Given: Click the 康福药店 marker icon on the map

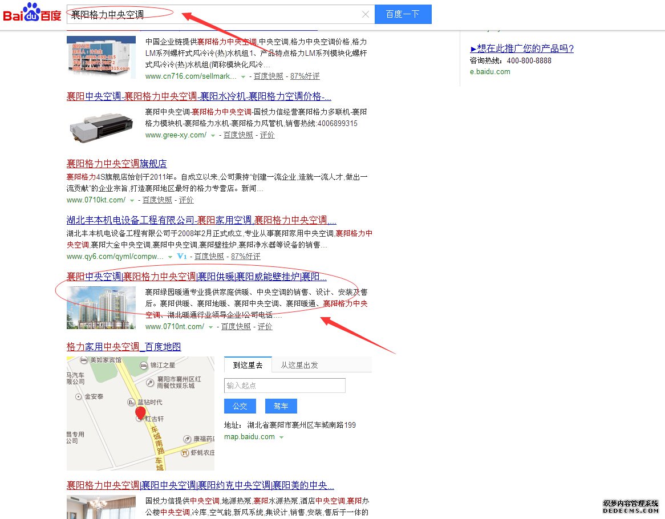Looking at the screenshot, I should (187, 439).
